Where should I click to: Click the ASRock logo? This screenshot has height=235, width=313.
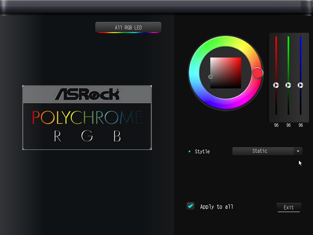(x=87, y=94)
